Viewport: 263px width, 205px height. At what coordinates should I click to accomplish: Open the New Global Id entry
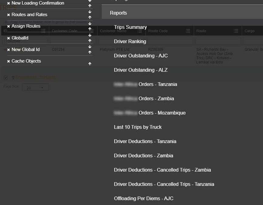(x=26, y=50)
